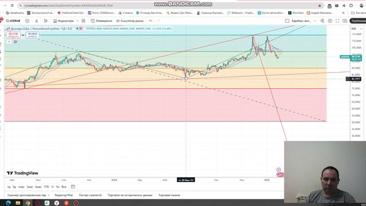Open Bandicam recorder from taskbar

76,203
